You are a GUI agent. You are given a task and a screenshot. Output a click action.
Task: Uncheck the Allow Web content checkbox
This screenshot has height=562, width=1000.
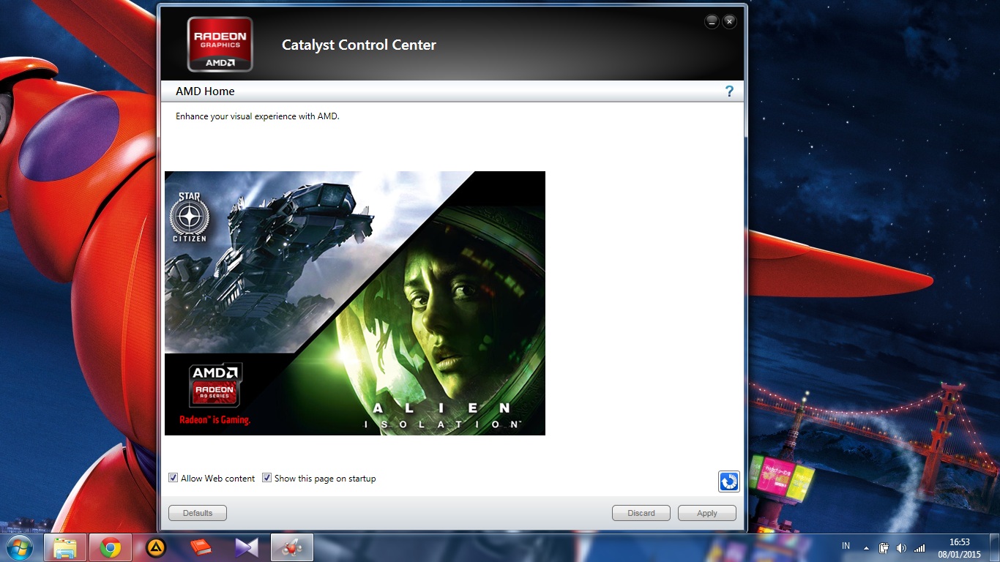pyautogui.click(x=173, y=478)
